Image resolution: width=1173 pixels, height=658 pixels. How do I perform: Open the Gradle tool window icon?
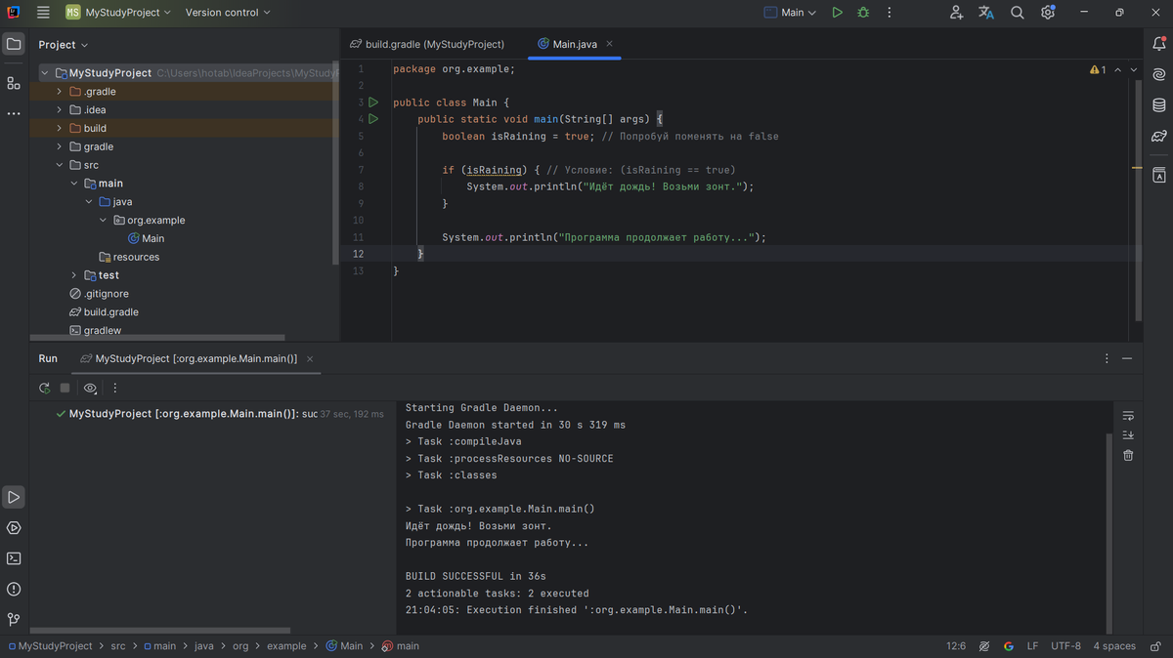point(1159,136)
